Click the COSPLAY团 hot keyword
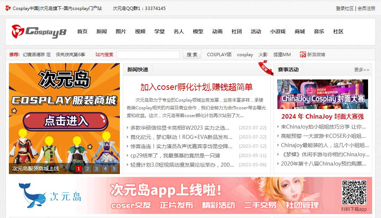Image resolution: width=381 pixels, height=218 pixels. pyautogui.click(x=219, y=55)
